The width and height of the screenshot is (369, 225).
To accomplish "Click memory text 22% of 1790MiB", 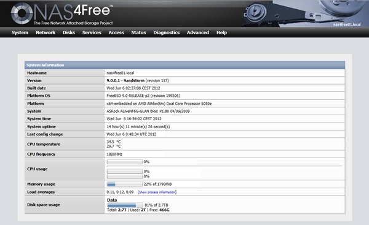I will 157,184.
